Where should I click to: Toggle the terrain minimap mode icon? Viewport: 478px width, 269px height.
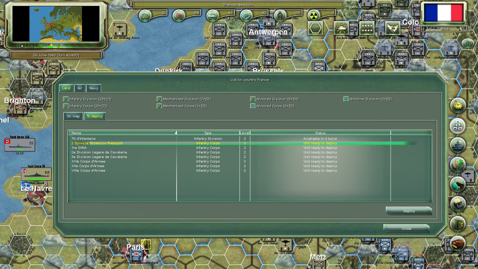pos(41,46)
